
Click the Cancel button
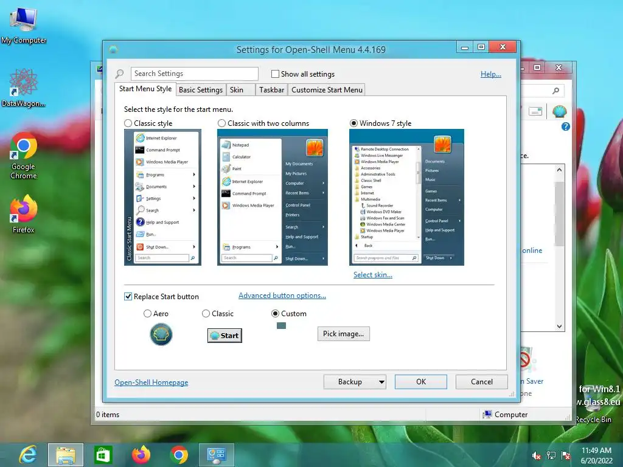(x=482, y=382)
